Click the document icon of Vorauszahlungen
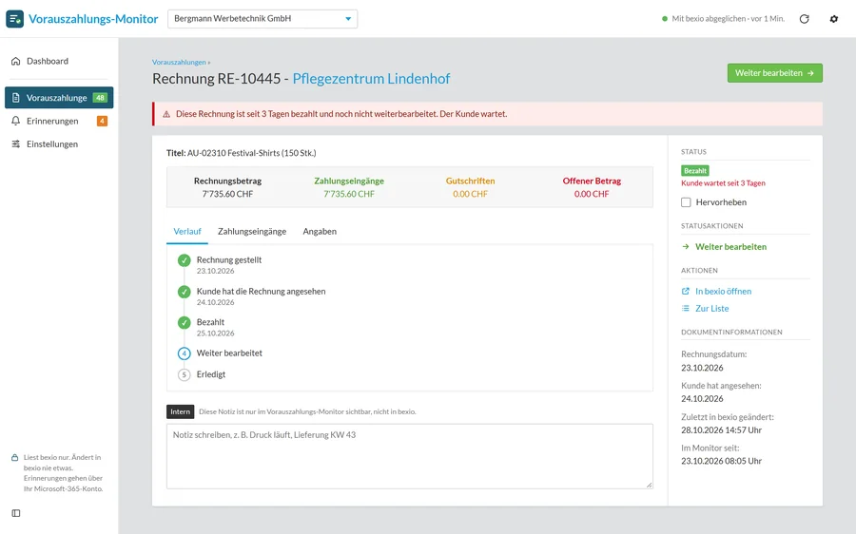 [x=16, y=98]
